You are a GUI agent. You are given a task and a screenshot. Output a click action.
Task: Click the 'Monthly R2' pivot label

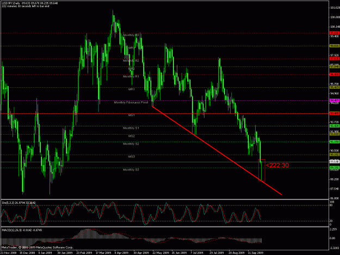click(x=131, y=60)
